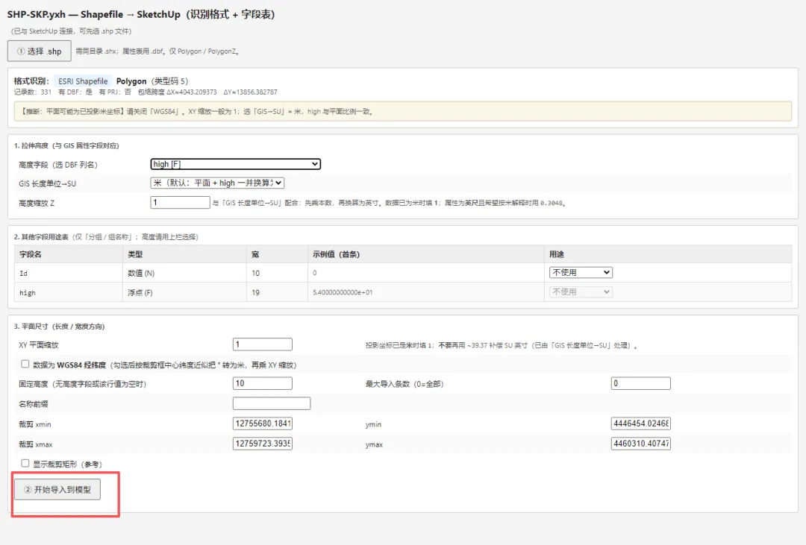Open the 高度字段 high [F] dropdown

(235, 164)
